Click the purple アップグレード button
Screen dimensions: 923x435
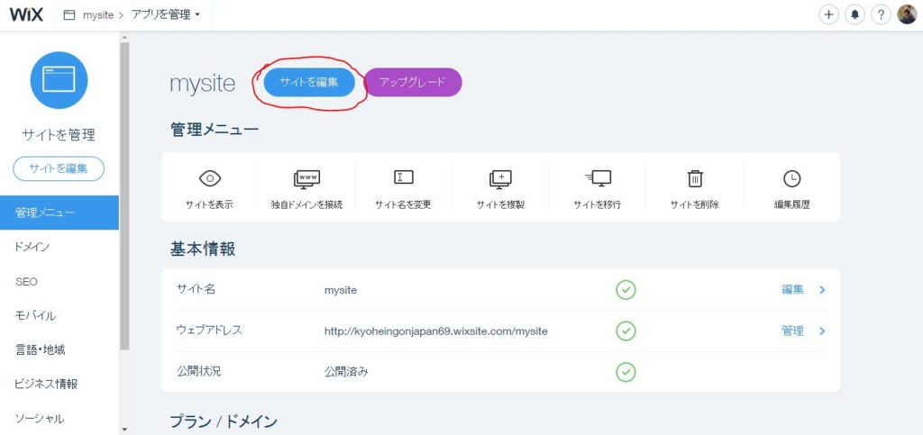(413, 83)
